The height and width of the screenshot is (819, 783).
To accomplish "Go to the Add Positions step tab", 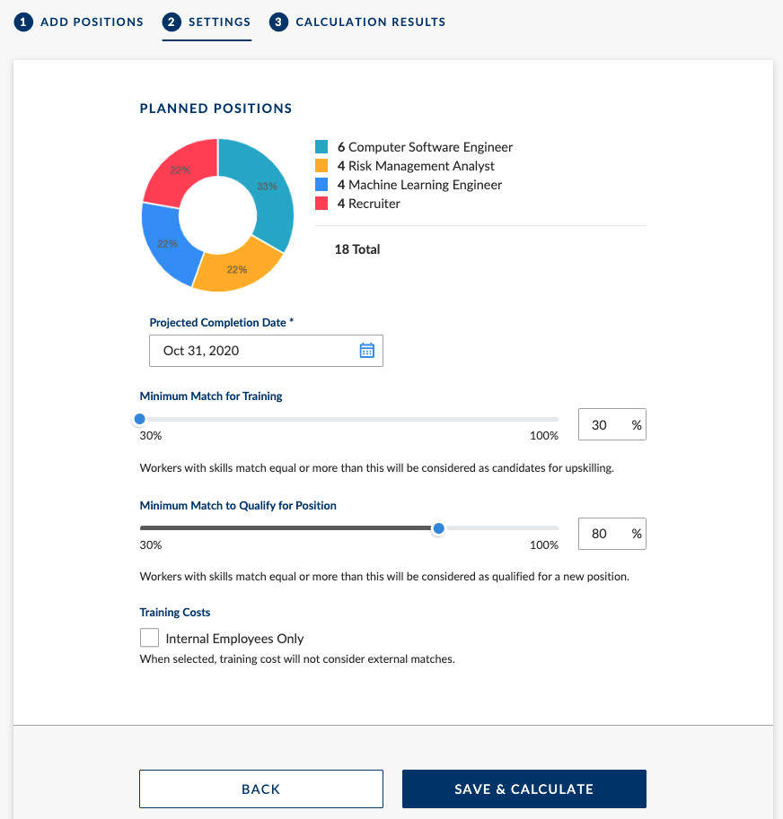I will tap(91, 22).
